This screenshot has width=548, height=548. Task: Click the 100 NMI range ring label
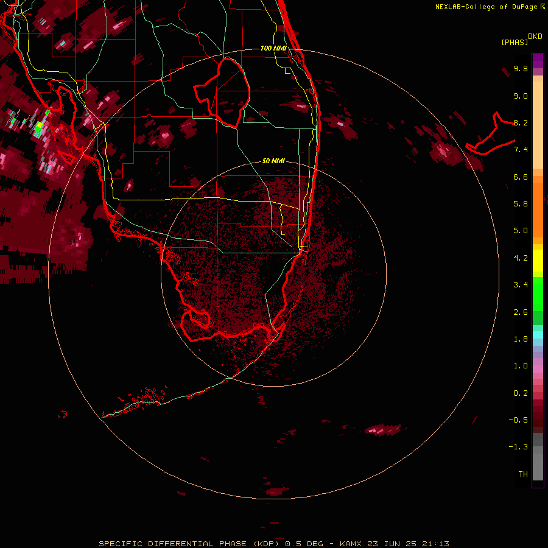pos(273,48)
